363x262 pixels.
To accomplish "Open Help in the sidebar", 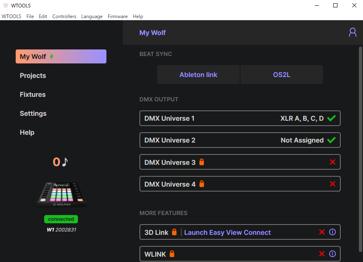I will tap(27, 133).
